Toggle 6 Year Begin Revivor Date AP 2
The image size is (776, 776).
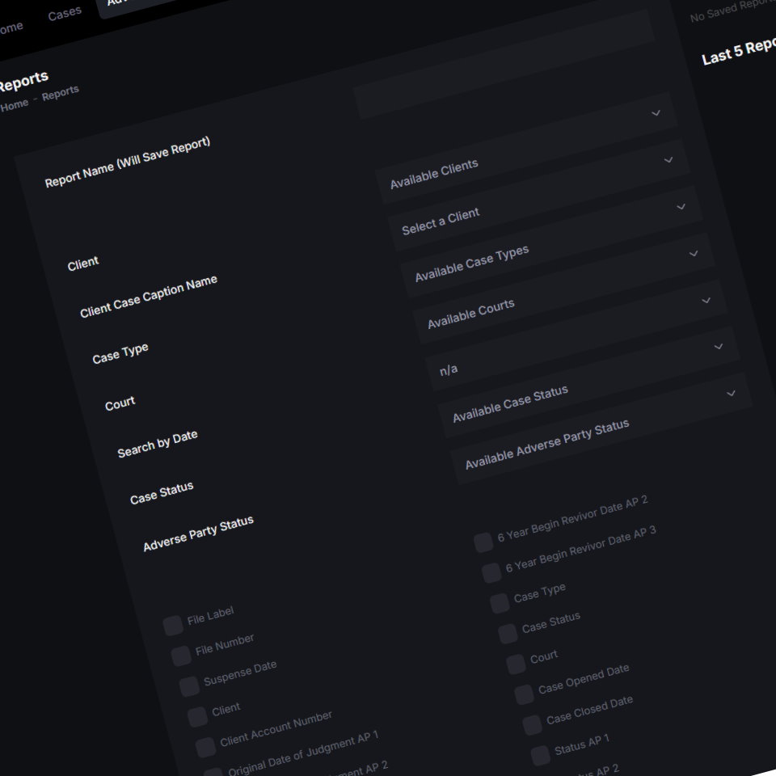tap(483, 542)
